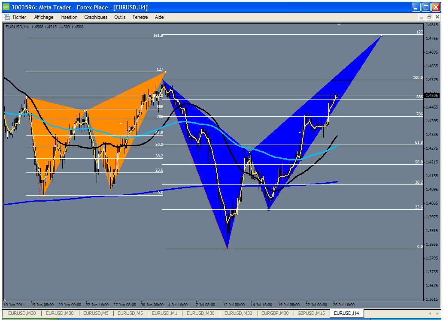Minimize the inner chart window

(x=422, y=17)
